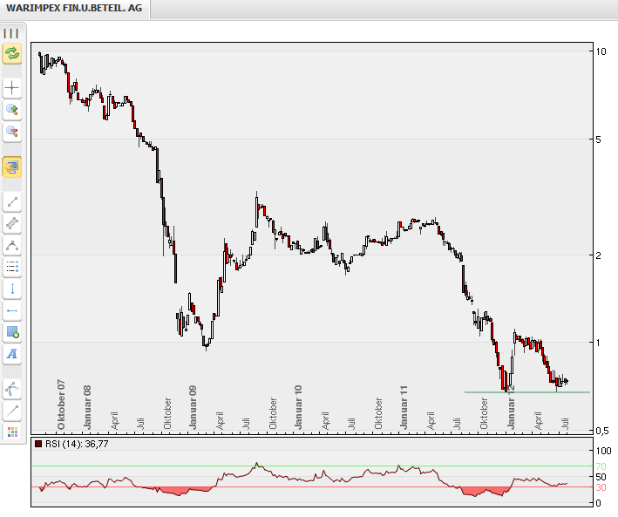Click the 'Januar 11' time axis label
Image resolution: width=618 pixels, height=517 pixels.
coord(404,408)
